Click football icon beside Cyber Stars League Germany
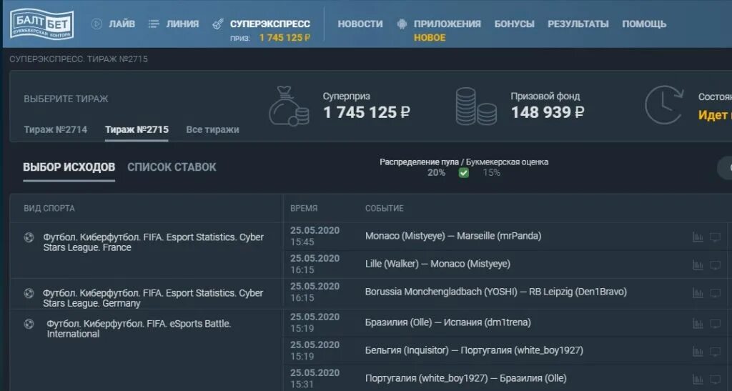The height and width of the screenshot is (391, 732). tap(29, 294)
